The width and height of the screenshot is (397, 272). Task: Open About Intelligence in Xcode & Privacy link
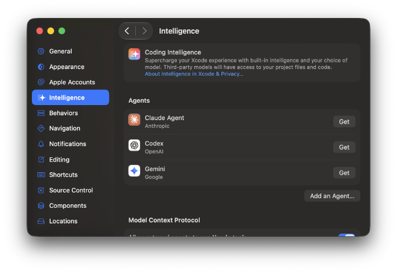[x=194, y=74]
